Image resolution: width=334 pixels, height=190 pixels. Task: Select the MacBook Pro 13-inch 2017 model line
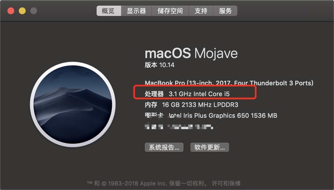(229, 83)
